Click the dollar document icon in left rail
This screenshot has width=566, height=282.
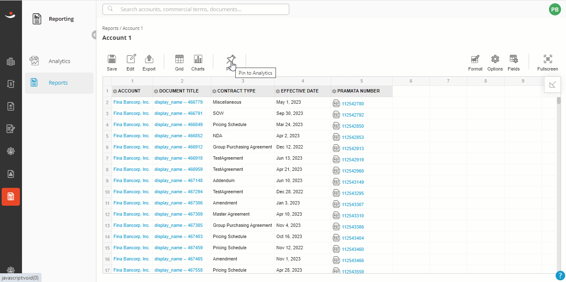coord(11,84)
